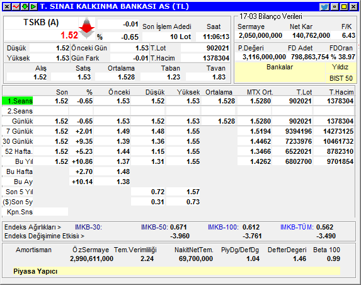Click the red line chart icon
This screenshot has width=361, height=285.
16,7
